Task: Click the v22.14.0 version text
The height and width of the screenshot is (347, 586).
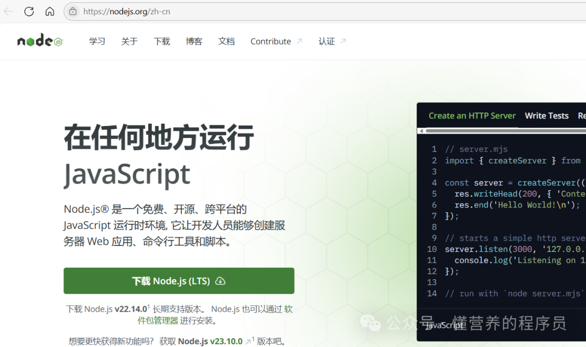Action: (131, 309)
